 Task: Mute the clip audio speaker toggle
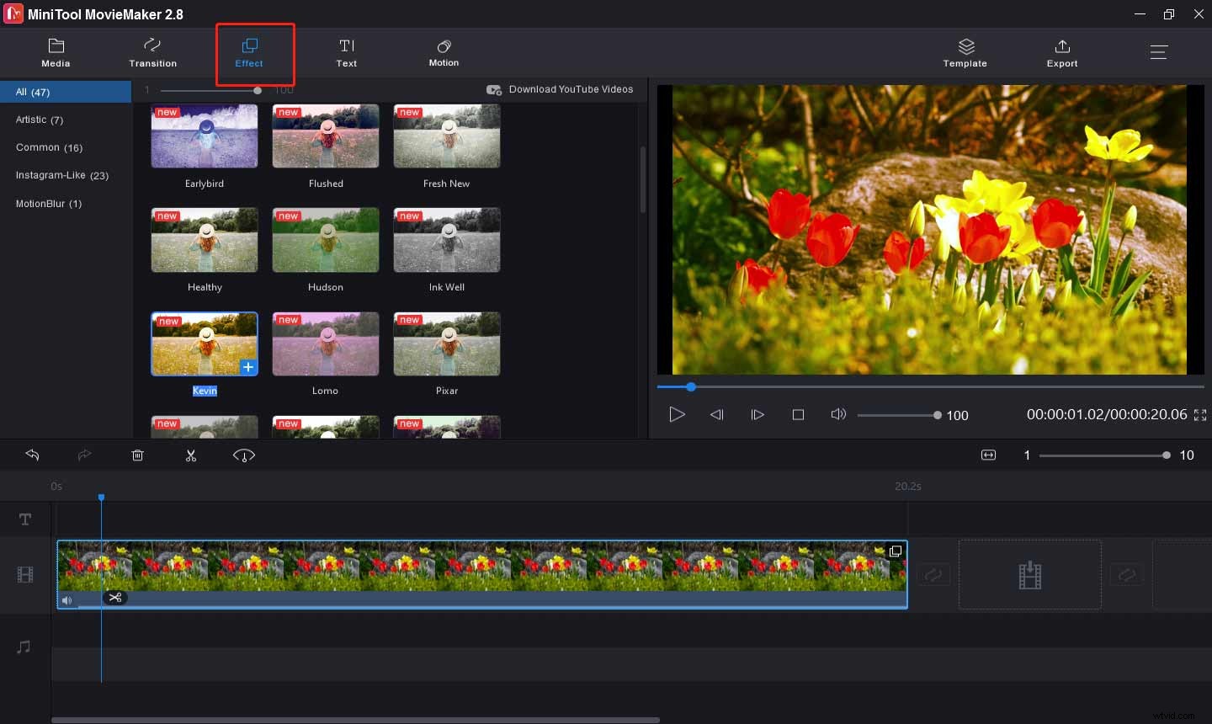click(67, 600)
